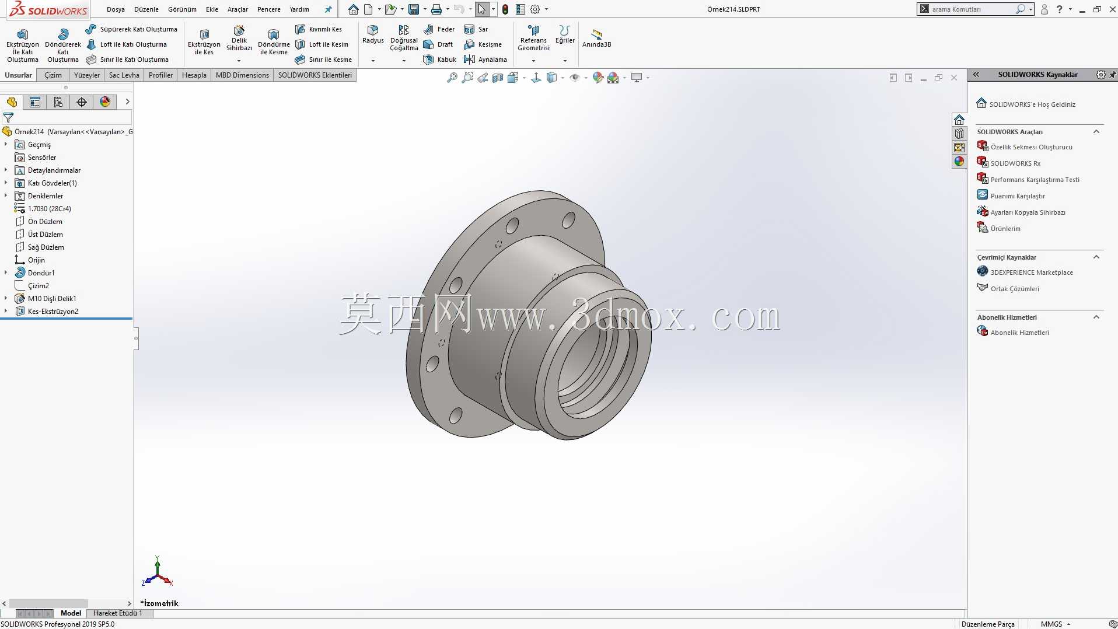Select the Aynalama mirror tool
Screen dimensions: 1118x629
point(485,60)
